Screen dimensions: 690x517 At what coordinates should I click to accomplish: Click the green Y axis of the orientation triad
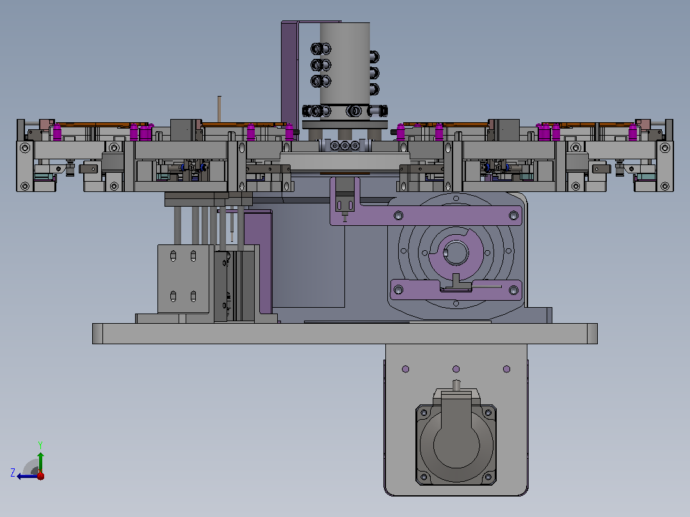click(x=40, y=462)
